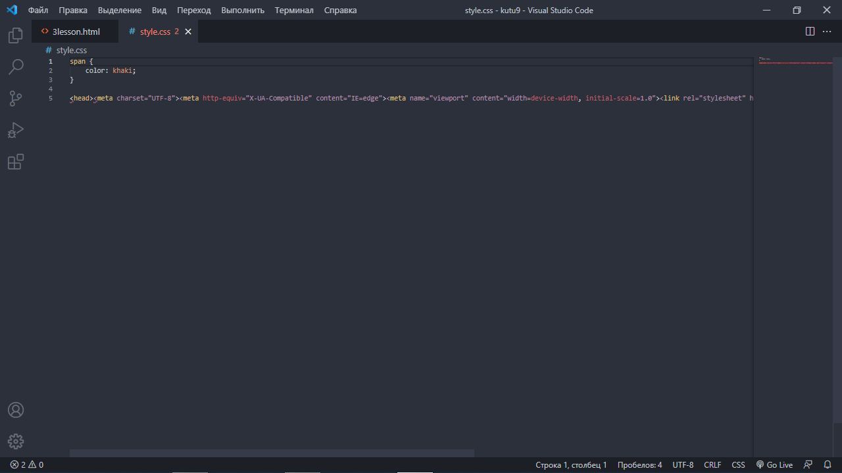This screenshot has width=842, height=473.
Task: Click cursor position Строка 1, столбец 1
Action: pyautogui.click(x=572, y=464)
